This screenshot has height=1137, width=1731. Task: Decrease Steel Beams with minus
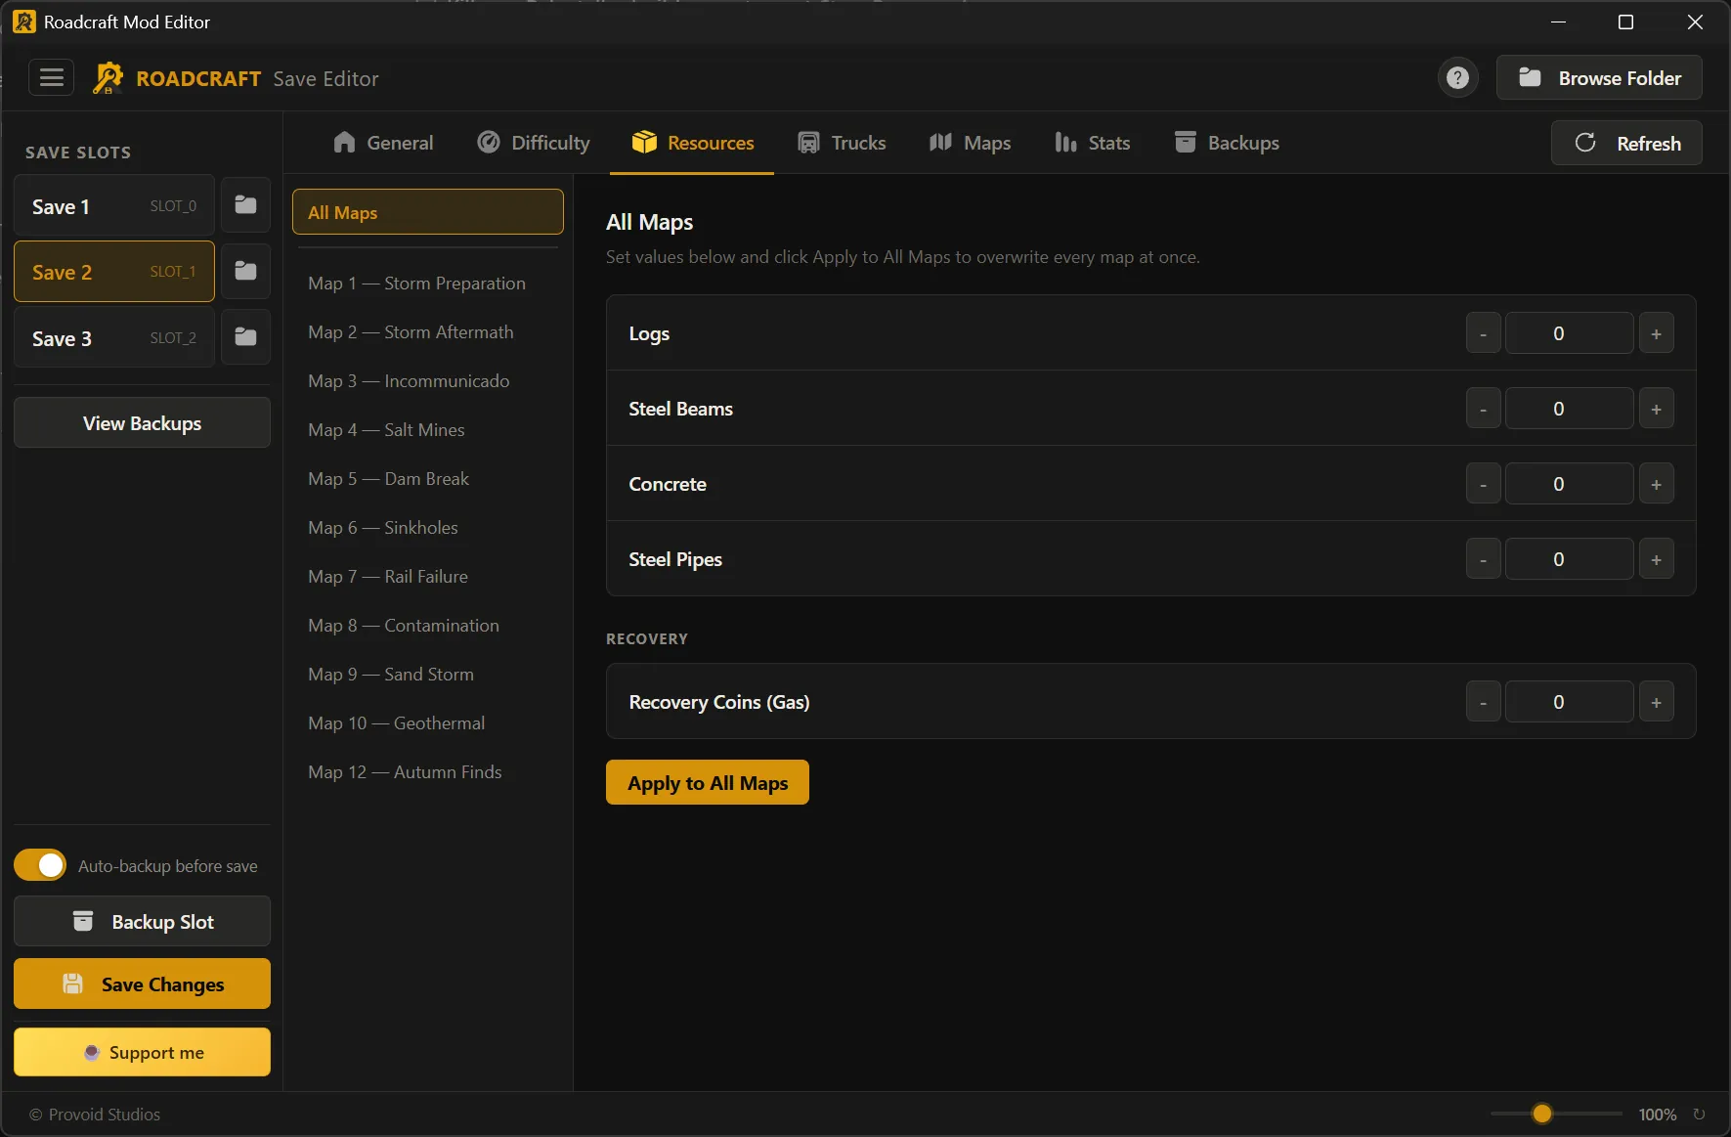(x=1483, y=409)
